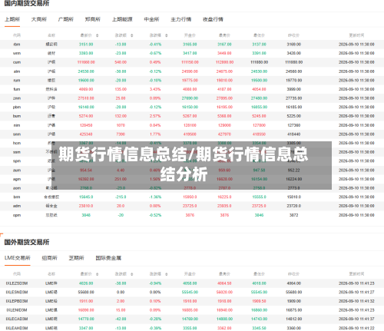Click the IXLEPBD3M code cell
The height and width of the screenshot is (331, 384).
tap(17, 301)
